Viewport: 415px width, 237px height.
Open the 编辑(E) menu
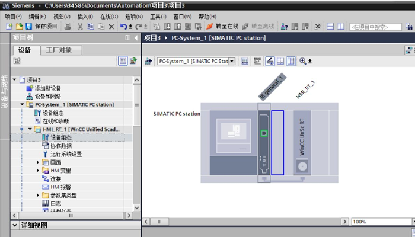point(37,17)
